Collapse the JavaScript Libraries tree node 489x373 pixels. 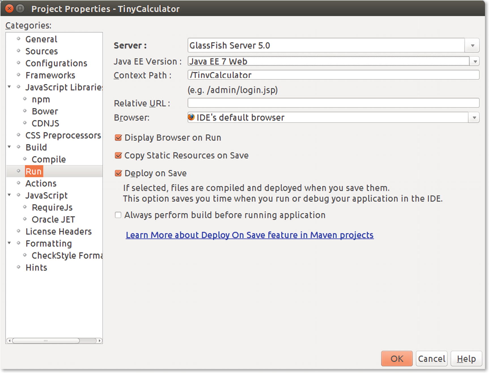click(x=9, y=87)
